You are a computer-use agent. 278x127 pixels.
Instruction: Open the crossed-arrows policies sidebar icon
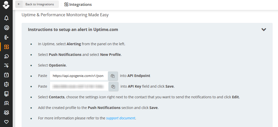(6, 66)
